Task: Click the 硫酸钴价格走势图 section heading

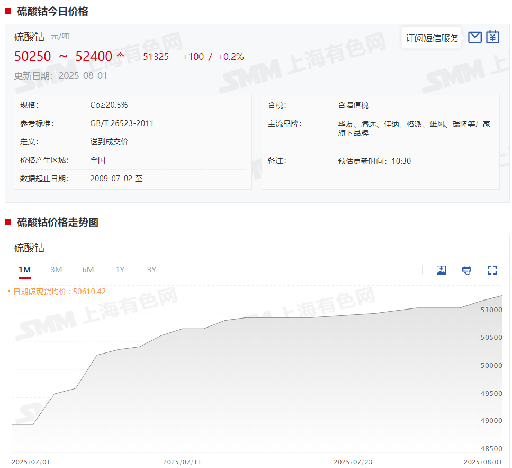Action: 58,223
